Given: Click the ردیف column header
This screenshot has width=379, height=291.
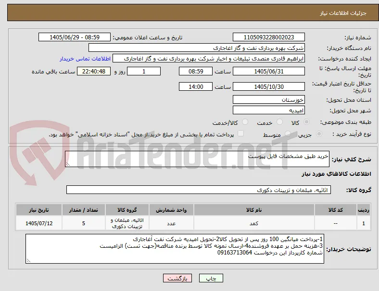Looking at the screenshot, I should point(363,210).
